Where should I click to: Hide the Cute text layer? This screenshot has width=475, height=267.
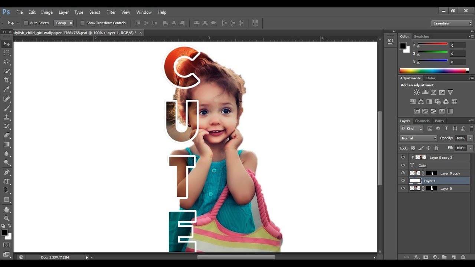click(403, 165)
